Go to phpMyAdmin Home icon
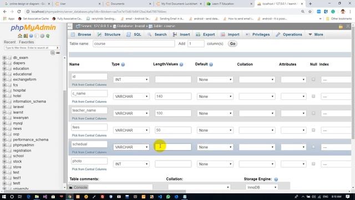355x200 pixels. tap(20, 36)
